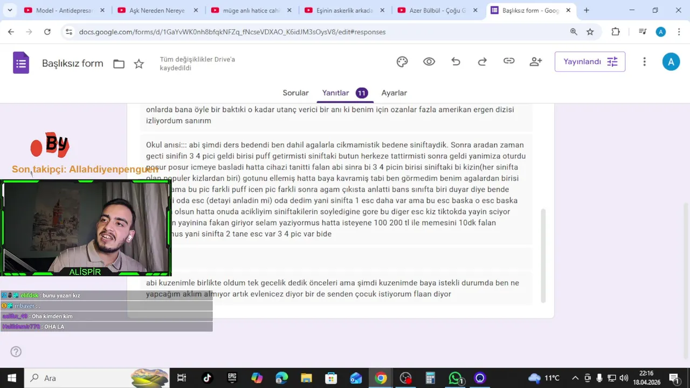Open Chrome from the taskbar
The height and width of the screenshot is (388, 690).
pos(381,378)
